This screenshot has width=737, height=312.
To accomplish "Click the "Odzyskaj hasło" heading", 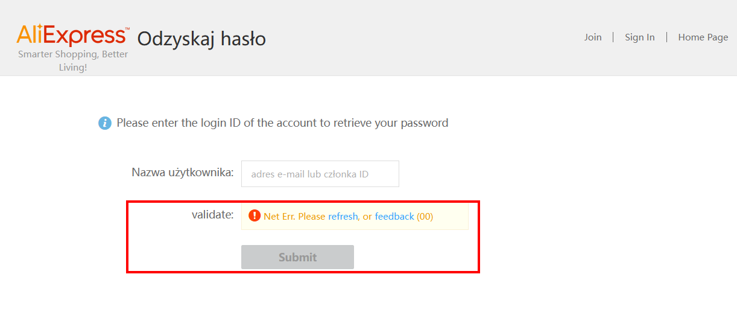I will [201, 39].
